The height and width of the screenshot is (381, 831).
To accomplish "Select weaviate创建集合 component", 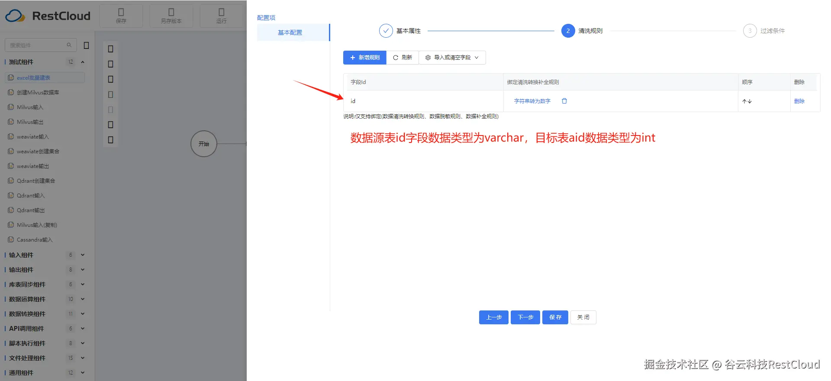I will click(38, 151).
